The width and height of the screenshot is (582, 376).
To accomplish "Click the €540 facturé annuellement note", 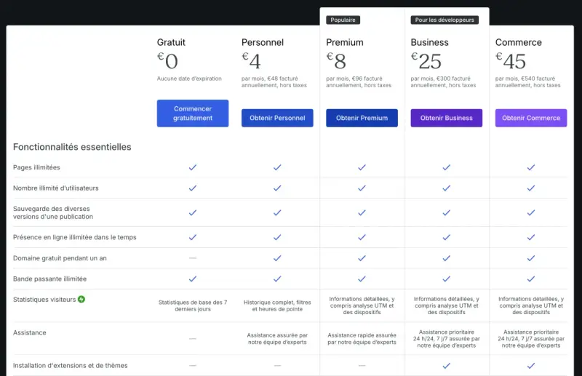I will pos(528,82).
